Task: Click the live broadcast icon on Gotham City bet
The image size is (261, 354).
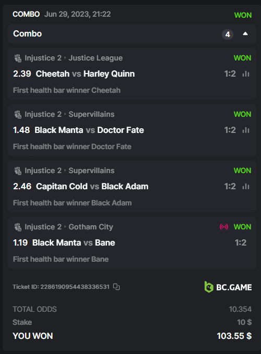Action: click(x=224, y=227)
